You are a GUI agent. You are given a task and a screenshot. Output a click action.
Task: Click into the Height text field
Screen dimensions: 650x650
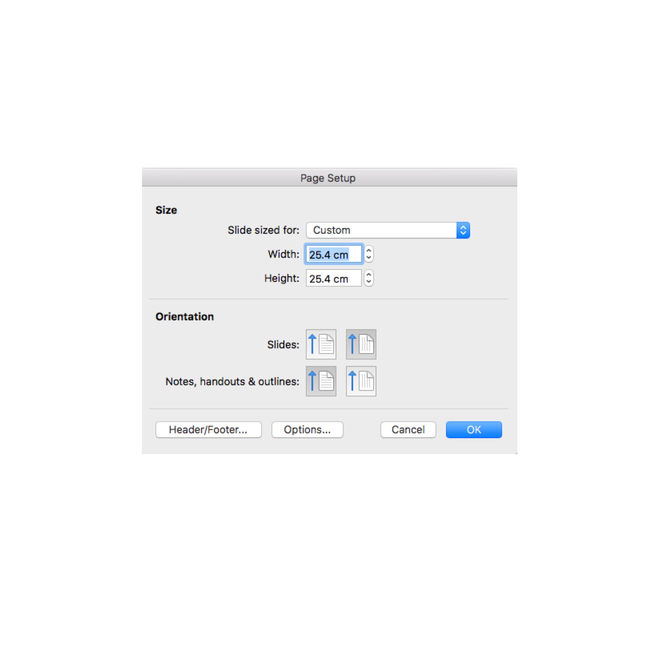(x=333, y=278)
